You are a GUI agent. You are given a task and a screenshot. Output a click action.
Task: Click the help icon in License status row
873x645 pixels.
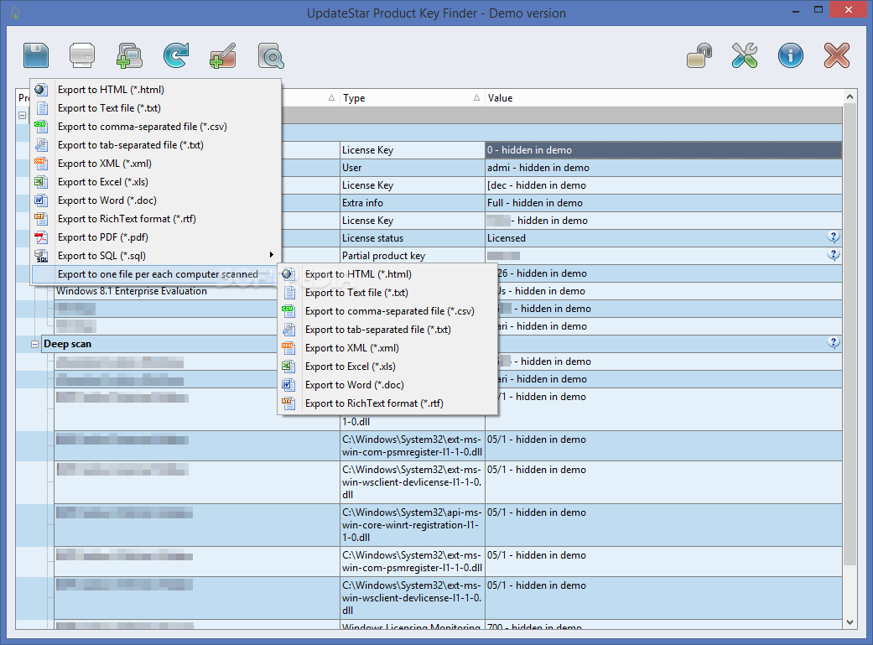[834, 237]
